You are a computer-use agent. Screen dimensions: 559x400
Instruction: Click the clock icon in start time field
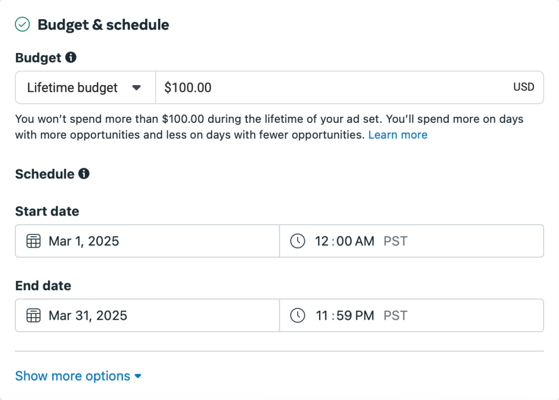point(297,241)
